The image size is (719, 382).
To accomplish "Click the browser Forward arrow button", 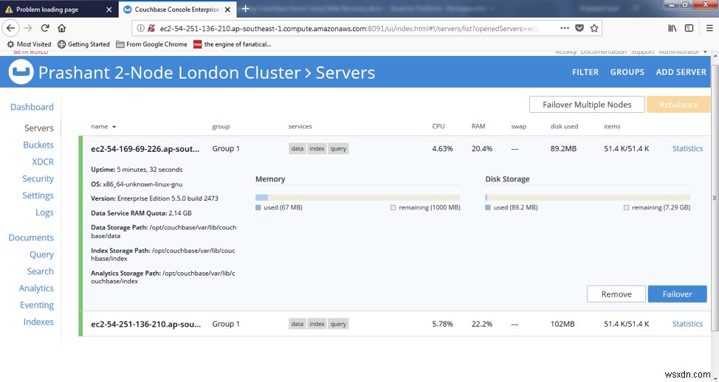I will click(x=28, y=28).
